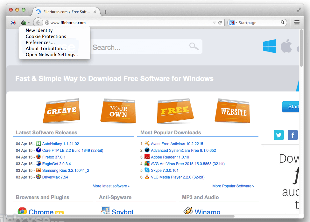Click the horizontal page scrollbar

point(122,216)
